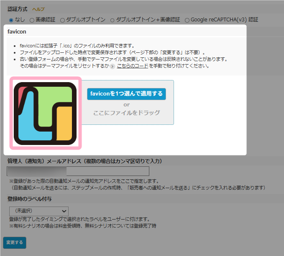Click the note starting with ※登録があった際の自動通知メール
The image size is (284, 256).
click(84, 181)
